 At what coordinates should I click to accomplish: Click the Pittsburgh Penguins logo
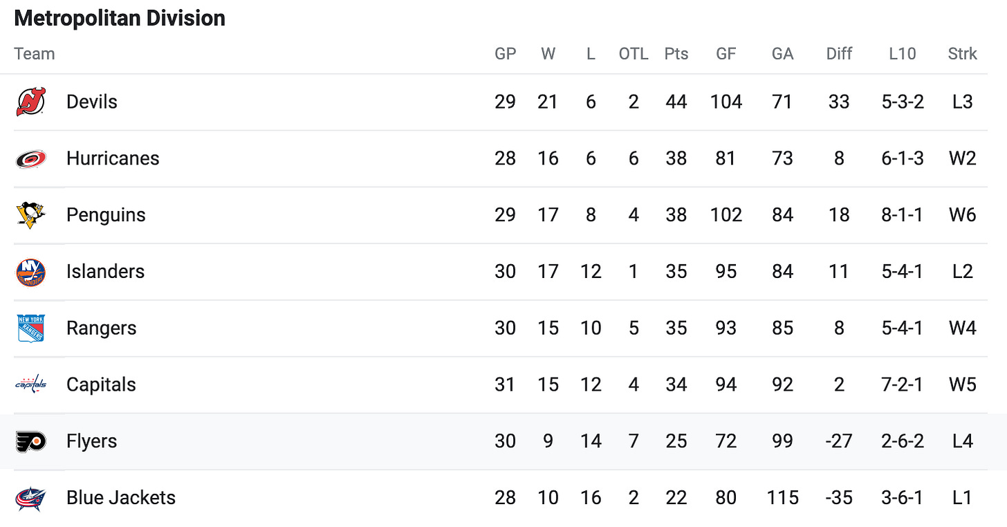coord(31,215)
